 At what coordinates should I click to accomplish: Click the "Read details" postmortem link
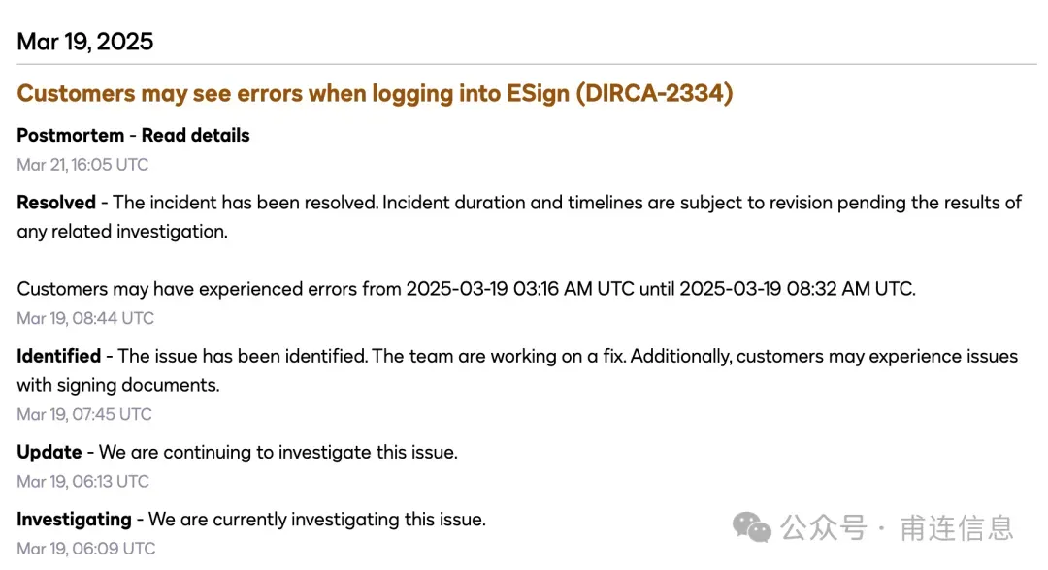click(x=195, y=136)
